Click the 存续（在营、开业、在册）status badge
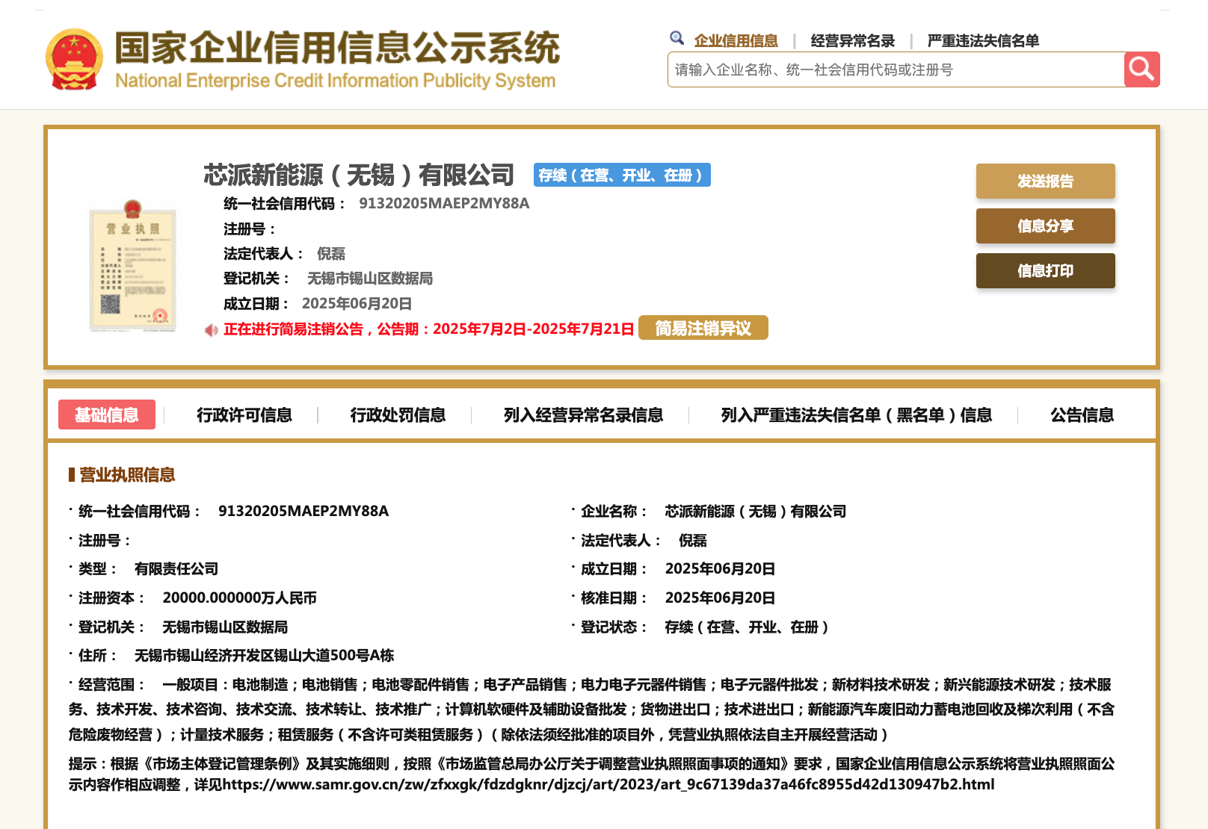Screen dimensions: 1208x829 pyautogui.click(x=621, y=175)
